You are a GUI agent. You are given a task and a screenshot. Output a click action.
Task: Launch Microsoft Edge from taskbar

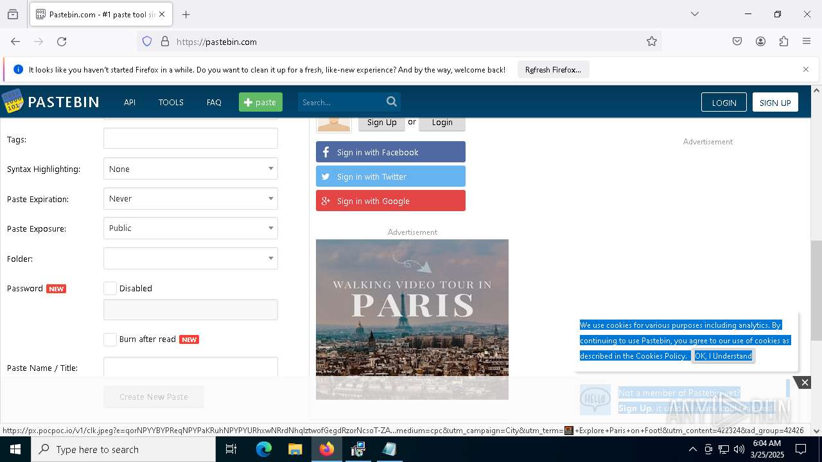pos(264,449)
